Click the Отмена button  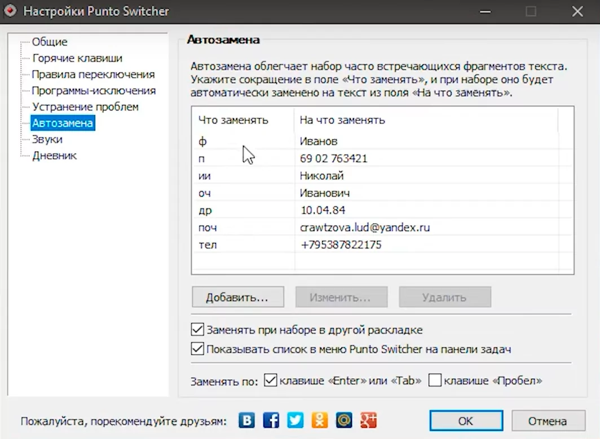(548, 421)
